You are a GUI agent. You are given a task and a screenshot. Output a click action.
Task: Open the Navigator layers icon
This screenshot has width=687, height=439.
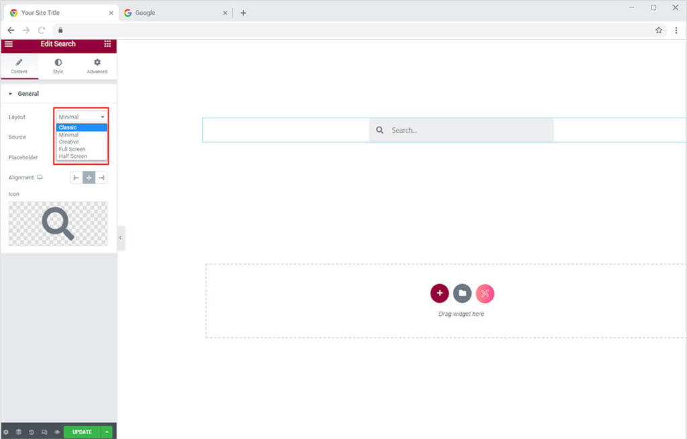(19, 432)
